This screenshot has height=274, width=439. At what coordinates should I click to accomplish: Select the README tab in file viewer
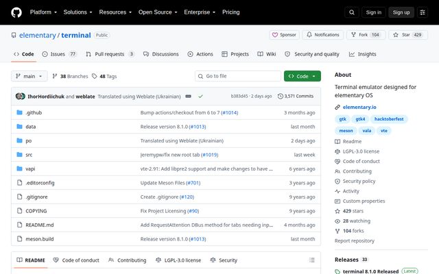31,260
